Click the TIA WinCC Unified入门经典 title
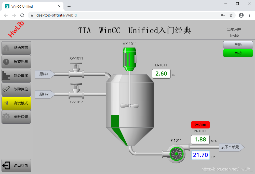255x174 pixels. coord(135,30)
